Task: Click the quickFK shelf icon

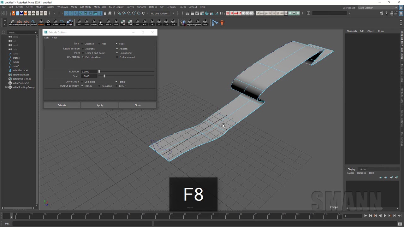Action: point(198,22)
